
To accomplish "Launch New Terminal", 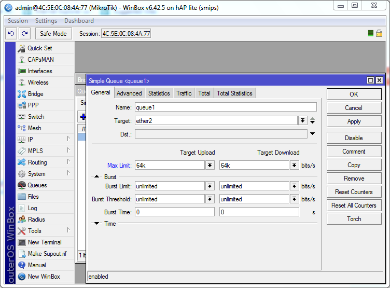I will tap(46, 242).
